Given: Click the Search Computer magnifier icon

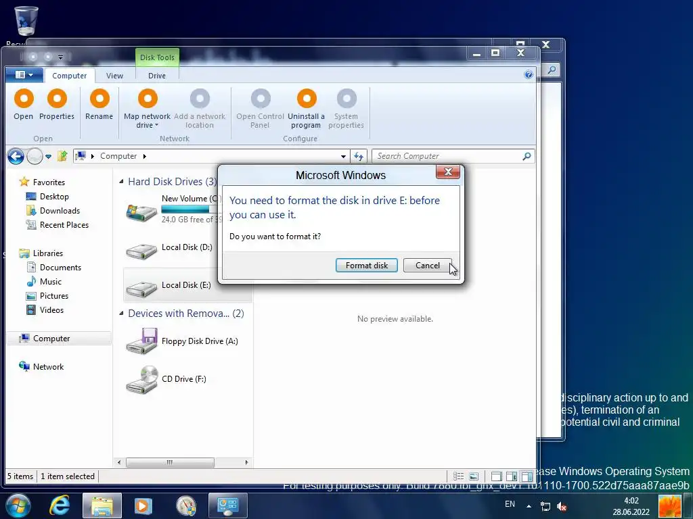Looking at the screenshot, I should [x=527, y=156].
